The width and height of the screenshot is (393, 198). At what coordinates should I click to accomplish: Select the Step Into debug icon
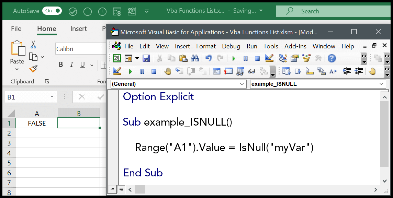pyautogui.click(x=179, y=71)
